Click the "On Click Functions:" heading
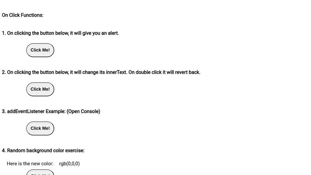This screenshot has height=175, width=311. click(x=23, y=15)
